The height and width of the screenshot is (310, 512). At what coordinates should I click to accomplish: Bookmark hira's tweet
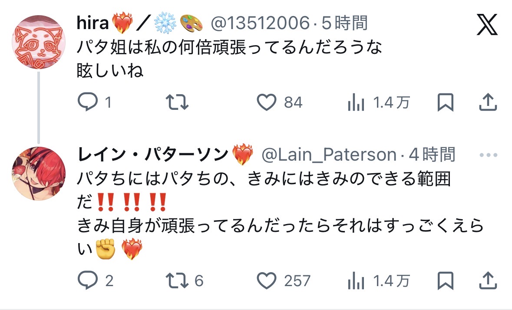446,102
